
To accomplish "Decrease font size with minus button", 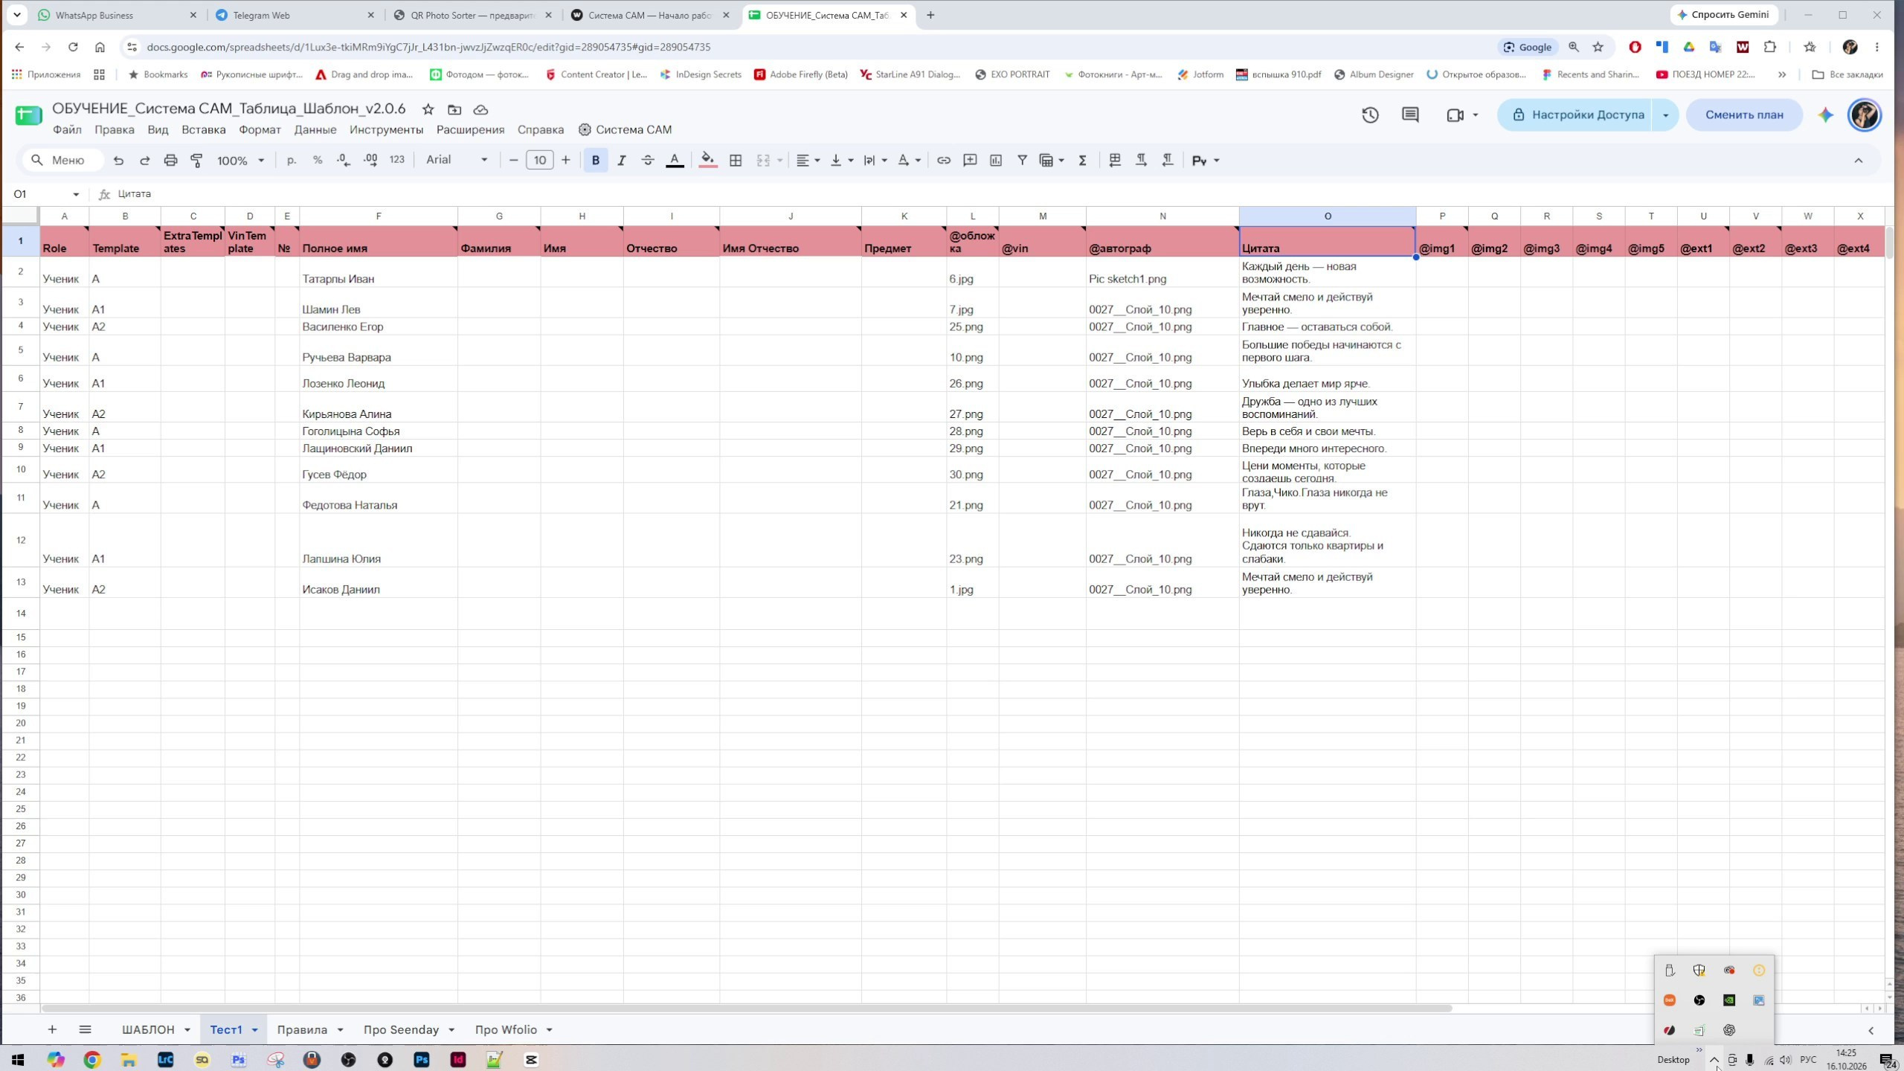I will (x=513, y=160).
